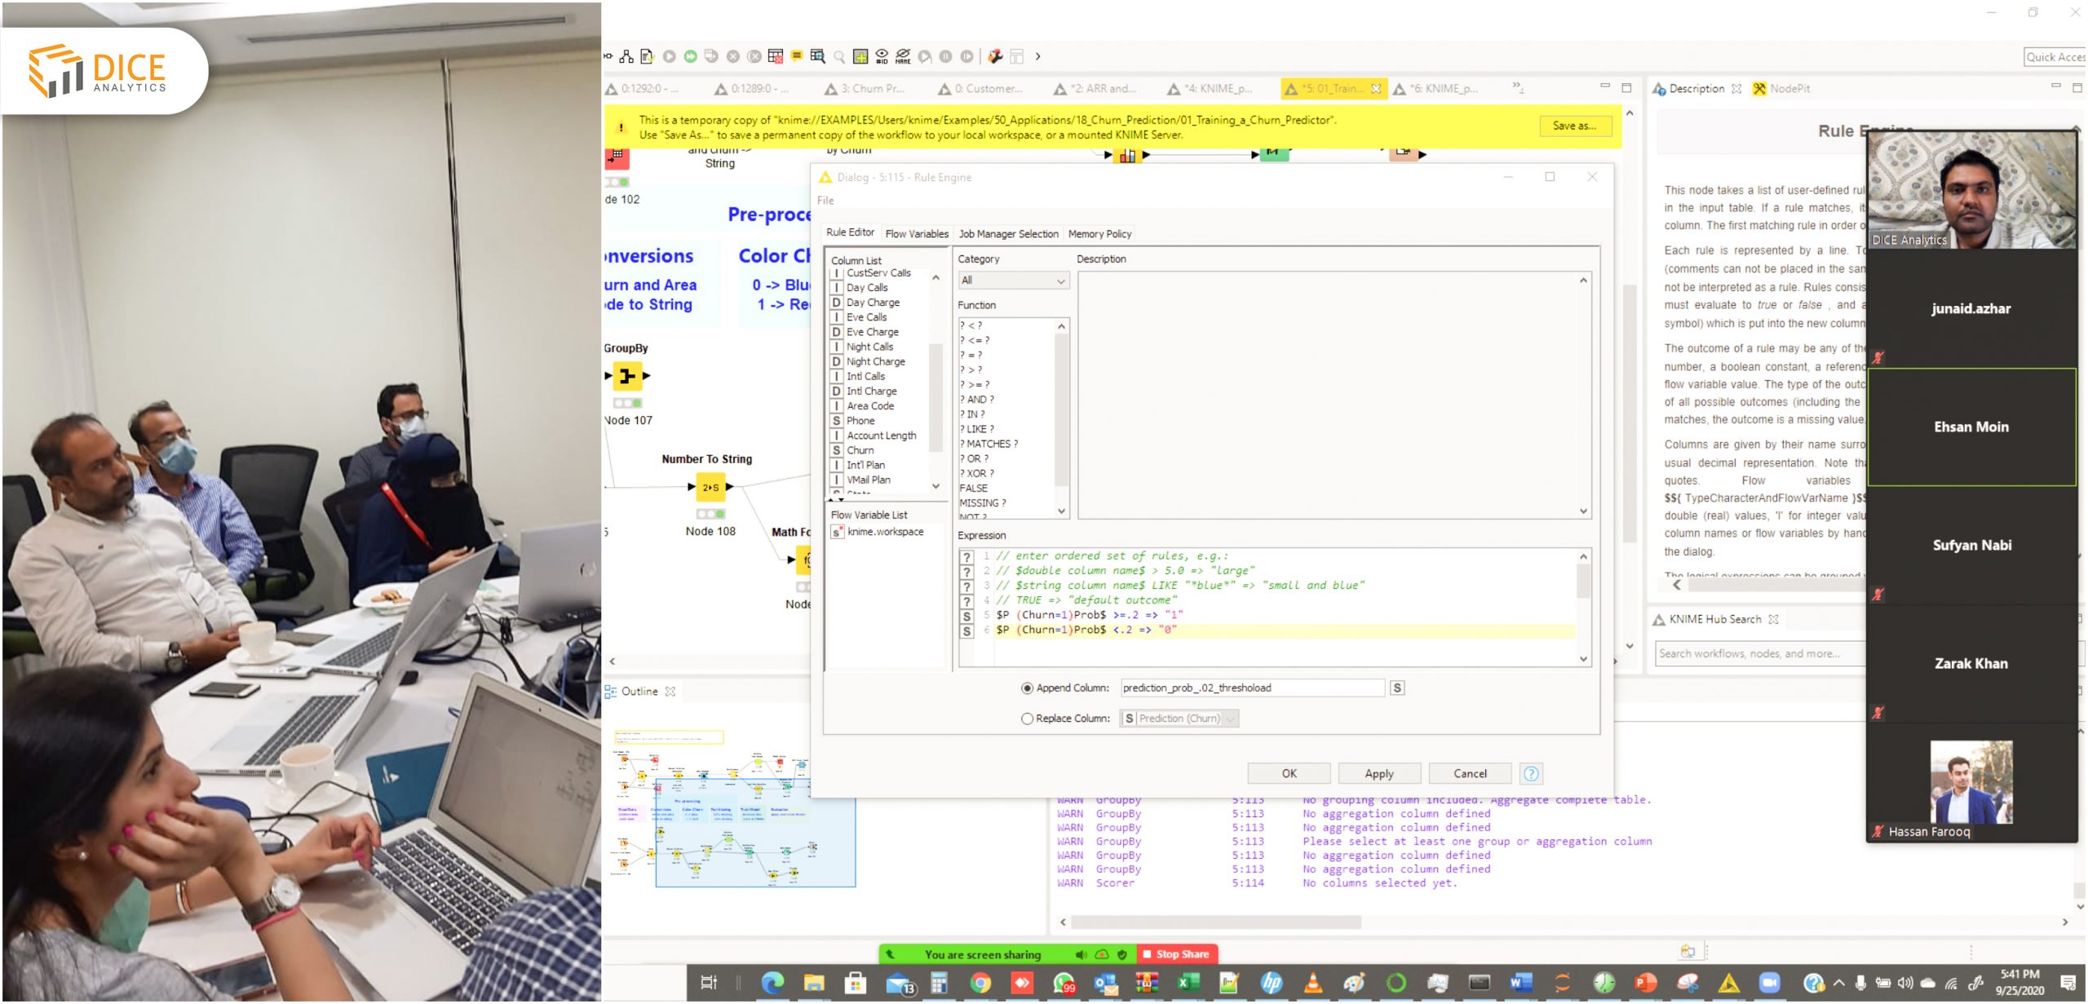Click the gray cancel execution icon
Screen dimensions: 2088x1004
click(733, 56)
